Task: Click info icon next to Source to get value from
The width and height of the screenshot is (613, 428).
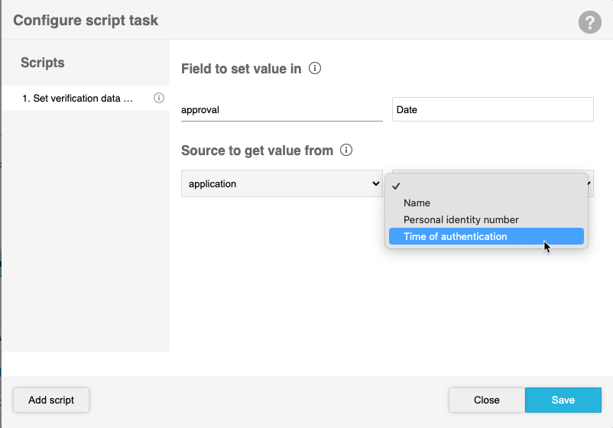Action: [x=346, y=151]
